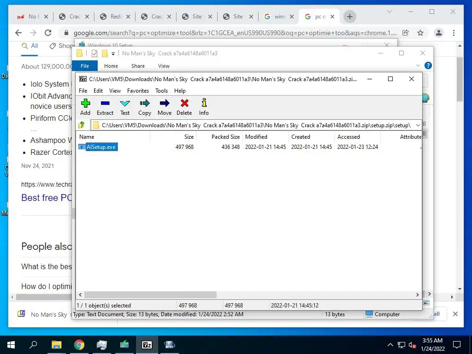Screen dimensions: 472x354
Task: Extract files using the Extract icon
Action: coord(105,107)
